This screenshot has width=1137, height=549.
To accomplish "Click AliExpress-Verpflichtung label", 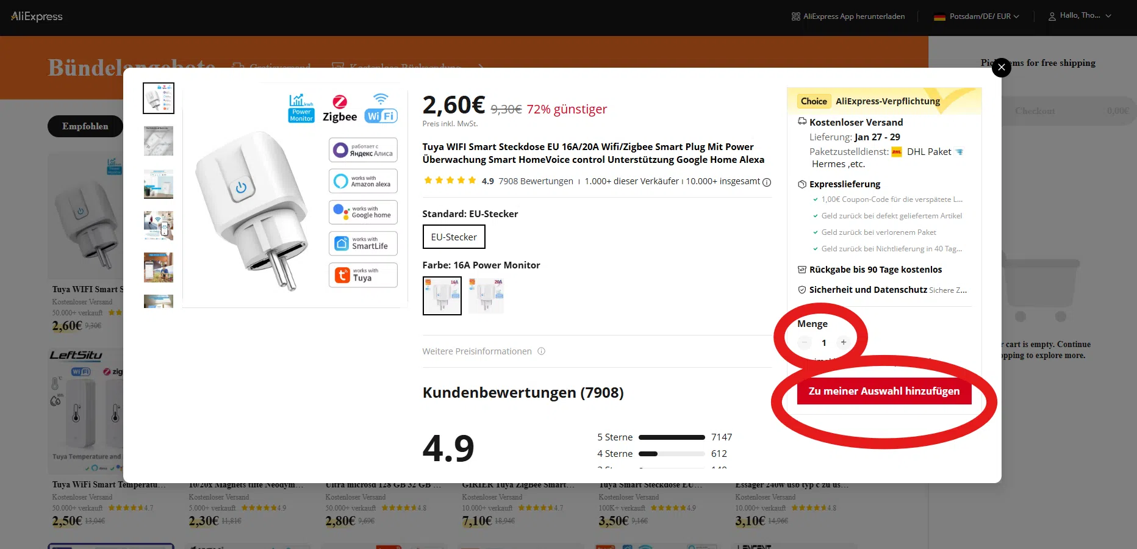I will 888,101.
